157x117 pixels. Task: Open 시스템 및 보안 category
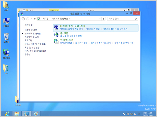coord(31,30)
